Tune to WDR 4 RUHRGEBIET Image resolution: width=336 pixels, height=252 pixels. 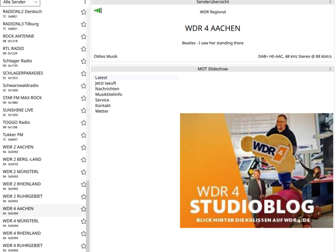[x=43, y=247]
